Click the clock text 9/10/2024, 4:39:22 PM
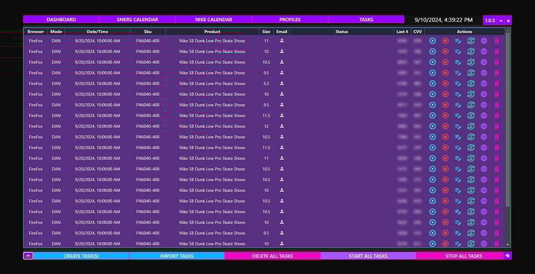 pos(443,20)
